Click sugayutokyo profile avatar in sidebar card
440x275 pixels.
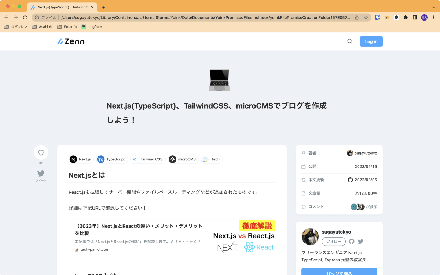(310, 237)
